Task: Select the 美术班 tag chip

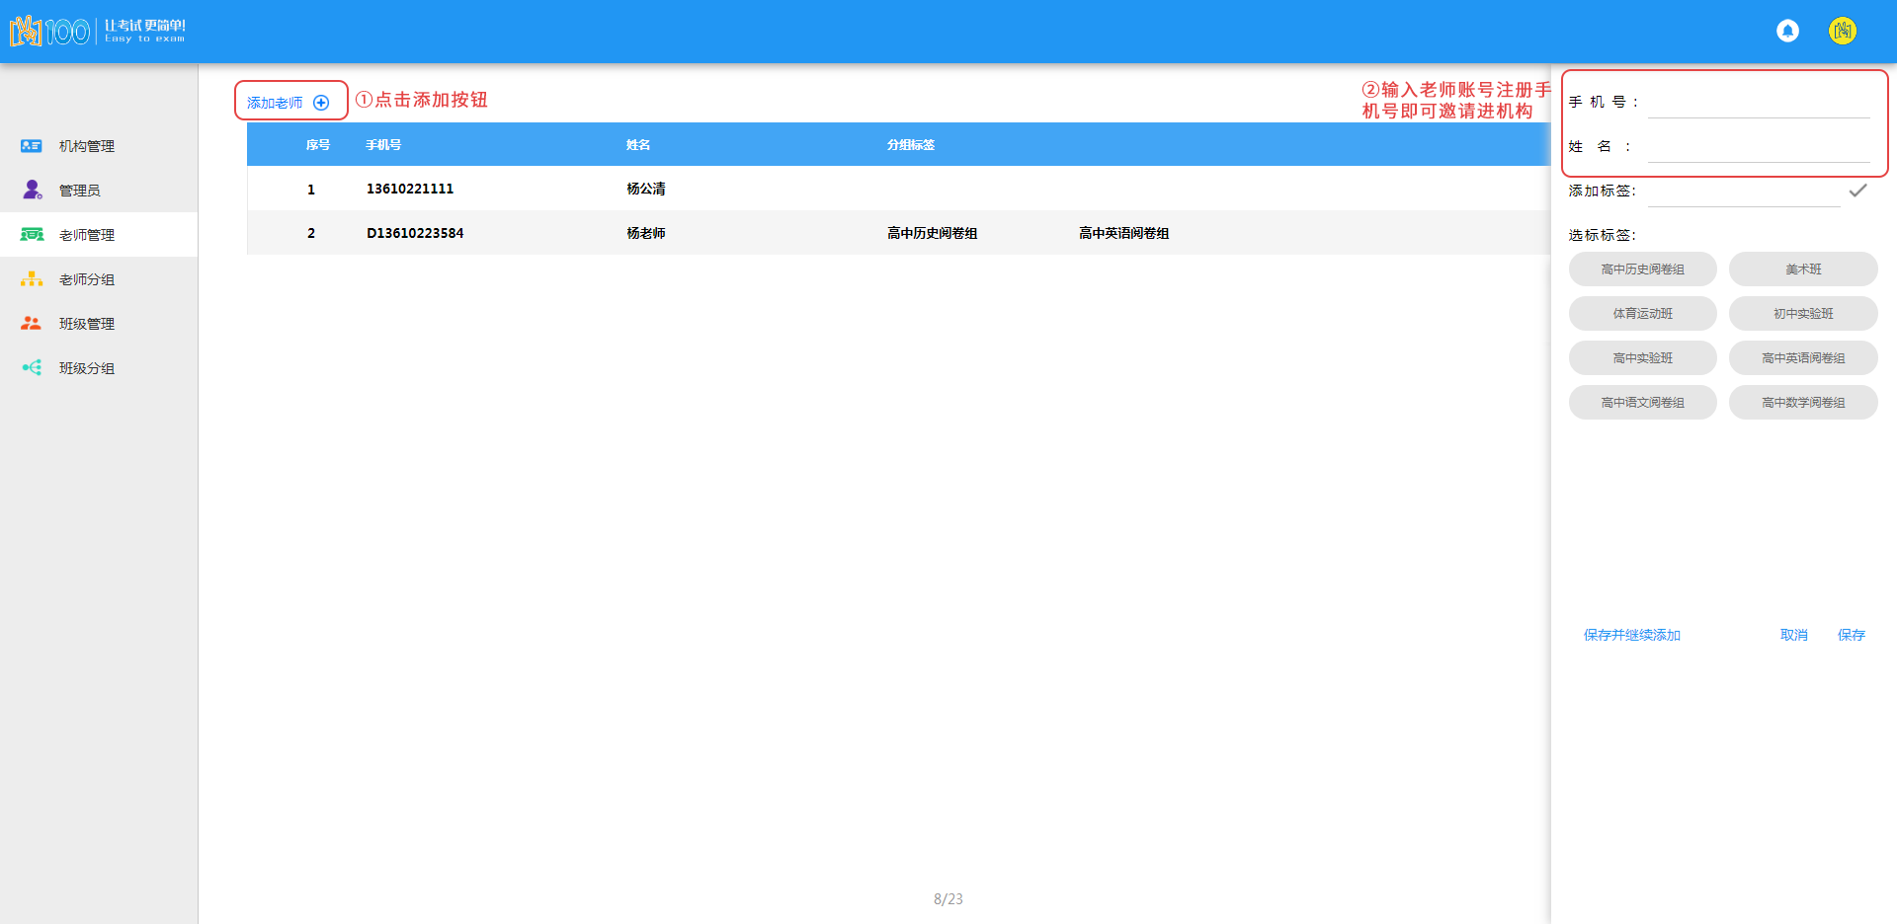Action: [1803, 269]
